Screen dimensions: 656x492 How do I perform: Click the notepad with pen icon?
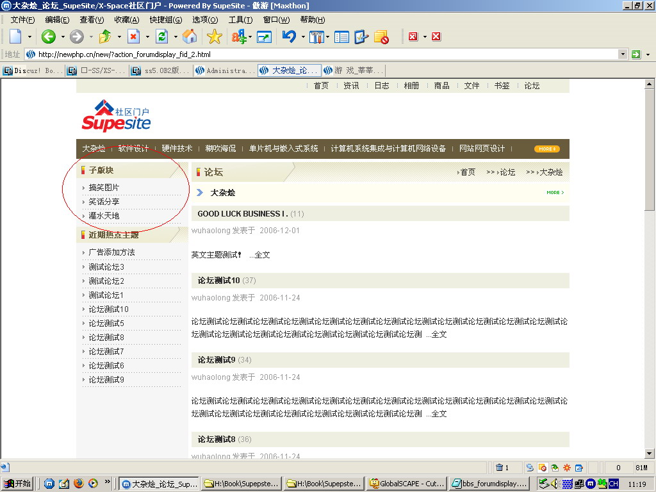tap(361, 37)
